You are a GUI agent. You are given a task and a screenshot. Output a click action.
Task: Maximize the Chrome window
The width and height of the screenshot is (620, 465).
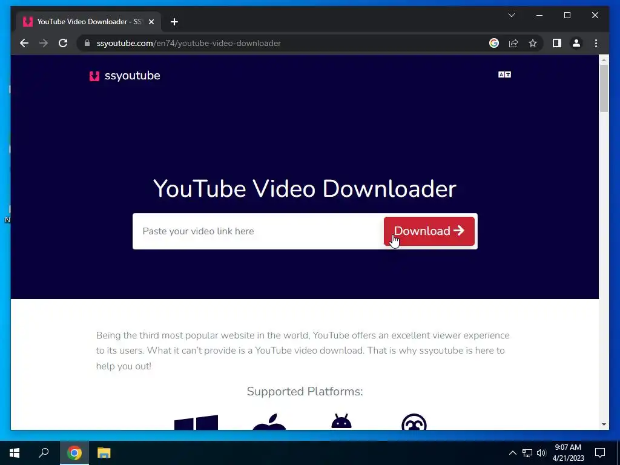point(567,15)
